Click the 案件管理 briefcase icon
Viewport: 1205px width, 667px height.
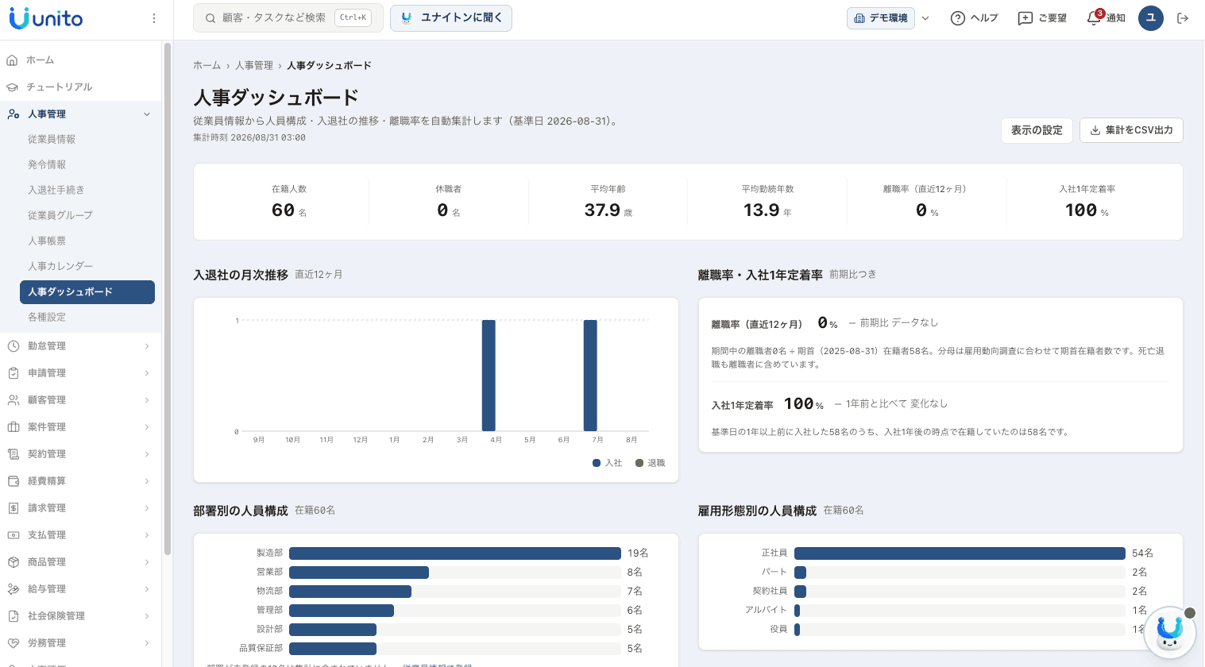click(13, 427)
